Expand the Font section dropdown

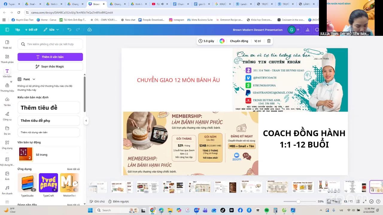(x=34, y=79)
